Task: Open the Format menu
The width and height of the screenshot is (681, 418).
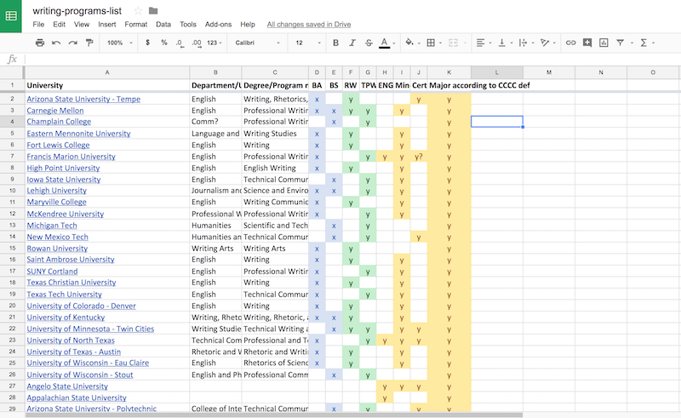Action: pyautogui.click(x=136, y=25)
